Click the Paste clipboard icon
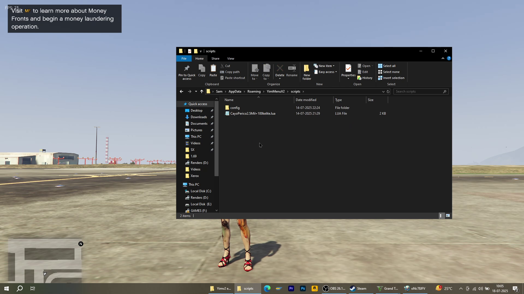The width and height of the screenshot is (524, 294). pyautogui.click(x=213, y=68)
